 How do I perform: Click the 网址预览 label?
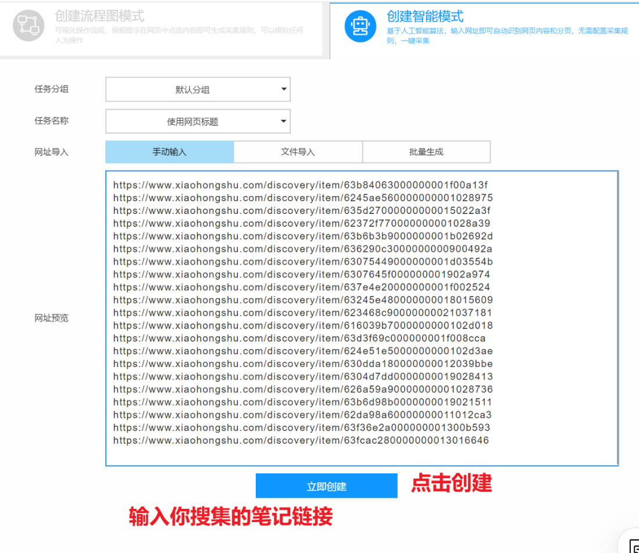(x=51, y=318)
